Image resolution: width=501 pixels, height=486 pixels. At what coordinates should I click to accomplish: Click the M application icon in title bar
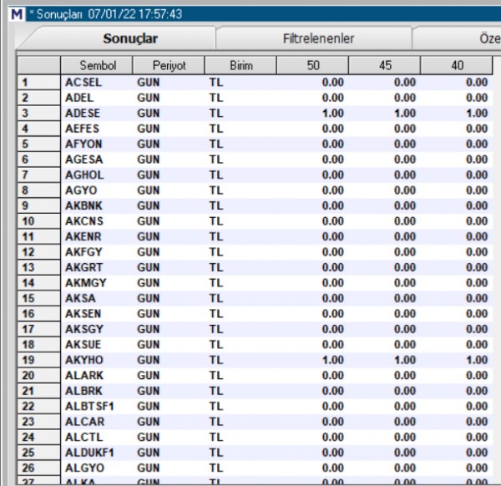17,14
